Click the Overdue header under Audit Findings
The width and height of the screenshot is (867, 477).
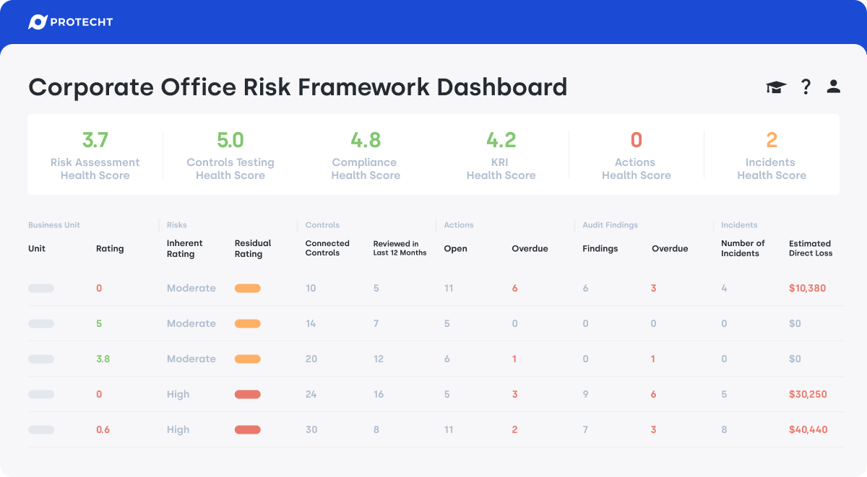point(670,248)
